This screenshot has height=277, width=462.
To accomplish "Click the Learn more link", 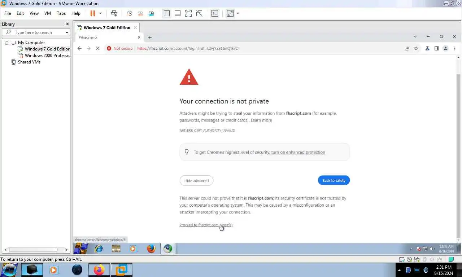I will tap(261, 120).
